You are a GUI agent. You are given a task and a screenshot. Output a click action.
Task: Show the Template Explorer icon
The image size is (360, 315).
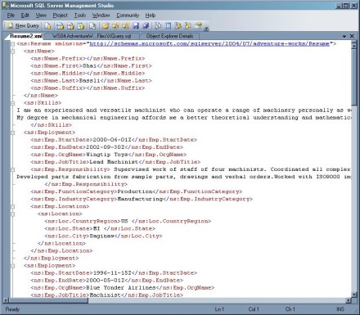(188, 26)
